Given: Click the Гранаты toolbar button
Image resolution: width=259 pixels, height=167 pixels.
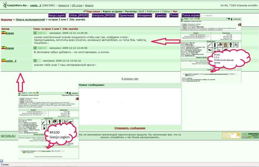Looking at the screenshot, I should click(161, 15).
